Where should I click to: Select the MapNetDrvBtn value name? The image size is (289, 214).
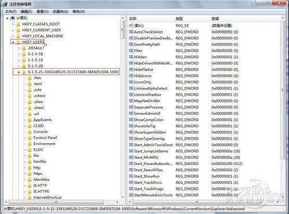147,101
